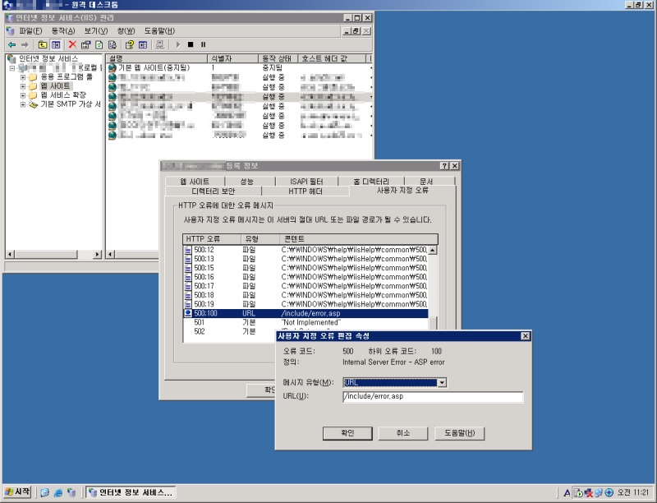Click the URL(U) input field

tap(433, 396)
